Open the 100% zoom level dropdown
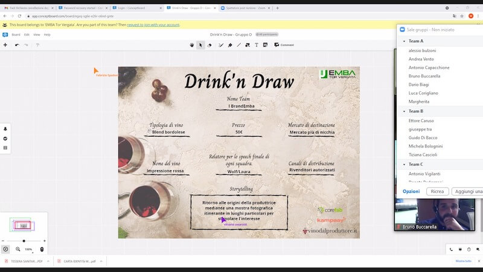This screenshot has height=272, width=483. 28,250
